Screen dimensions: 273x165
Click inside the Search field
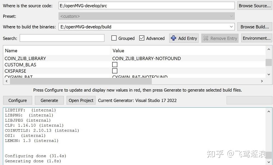click(61, 38)
